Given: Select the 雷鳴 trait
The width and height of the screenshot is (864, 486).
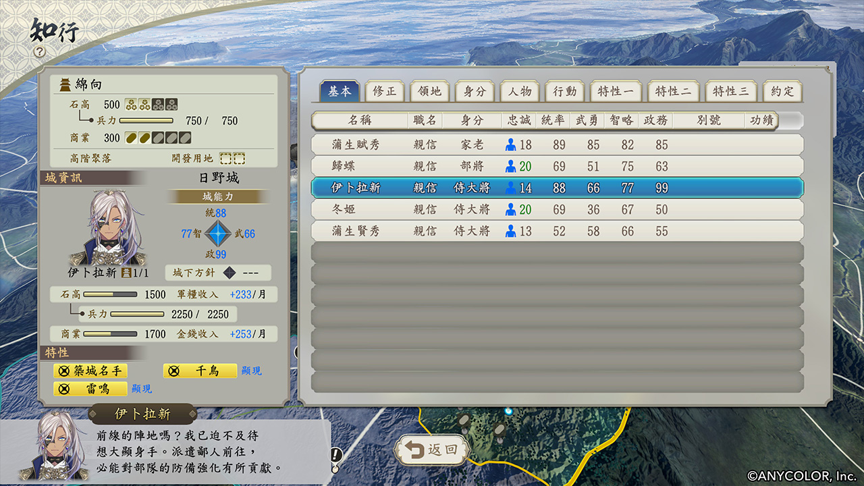Looking at the screenshot, I should tap(90, 389).
